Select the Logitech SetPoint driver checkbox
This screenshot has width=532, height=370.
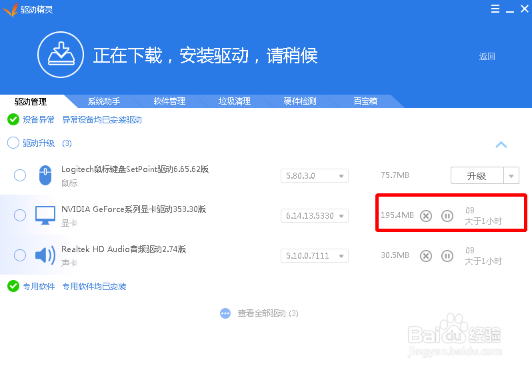20,175
